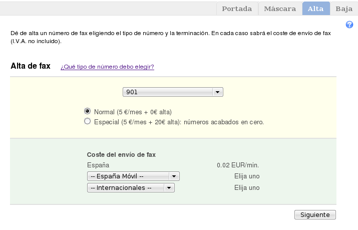Click the 0.02 EUR/min. price value
The width and height of the screenshot is (358, 230).
238,165
